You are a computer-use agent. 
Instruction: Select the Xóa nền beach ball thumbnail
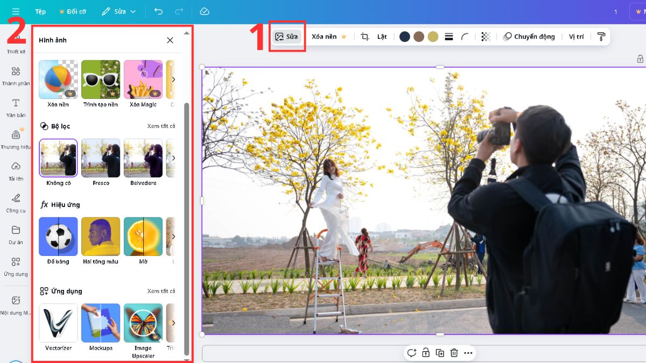click(x=58, y=79)
